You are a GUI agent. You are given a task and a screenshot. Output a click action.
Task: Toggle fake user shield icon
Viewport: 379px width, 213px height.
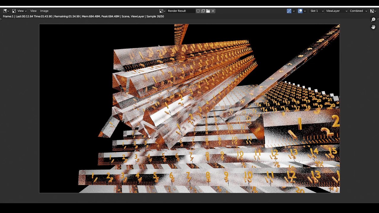[x=198, y=11]
